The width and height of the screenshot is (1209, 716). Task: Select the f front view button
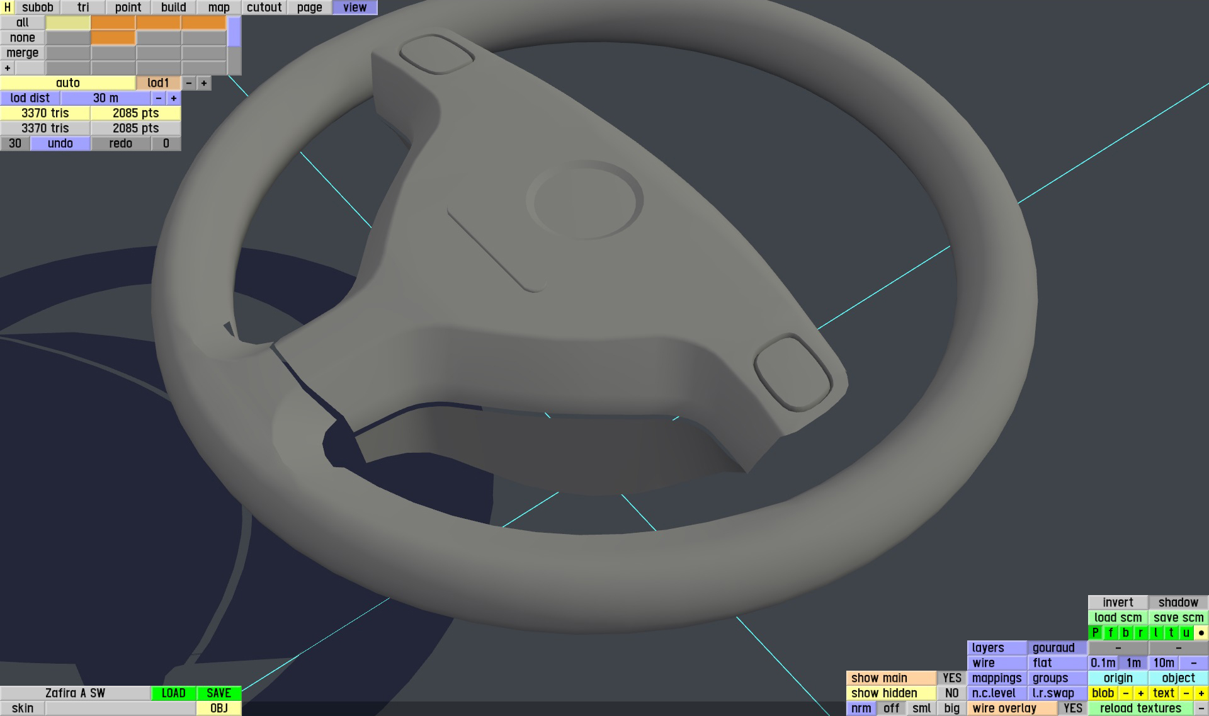coord(1110,633)
